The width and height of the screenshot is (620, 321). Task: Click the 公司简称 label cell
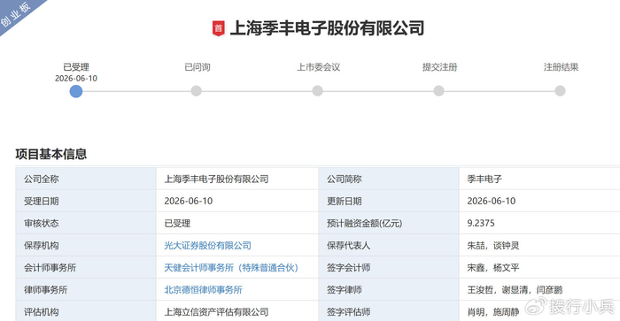pyautogui.click(x=389, y=179)
